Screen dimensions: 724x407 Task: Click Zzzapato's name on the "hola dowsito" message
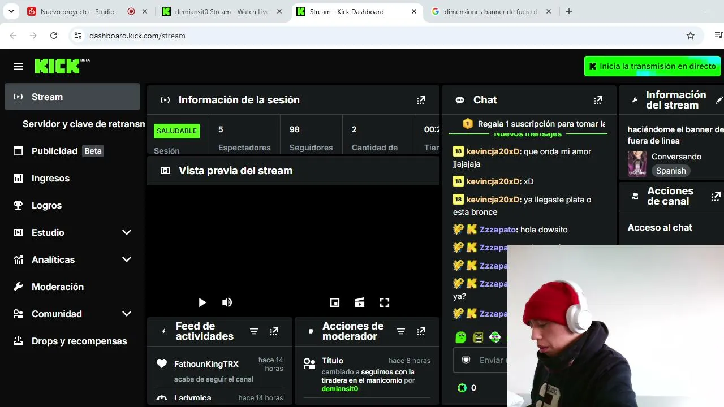tap(498, 230)
